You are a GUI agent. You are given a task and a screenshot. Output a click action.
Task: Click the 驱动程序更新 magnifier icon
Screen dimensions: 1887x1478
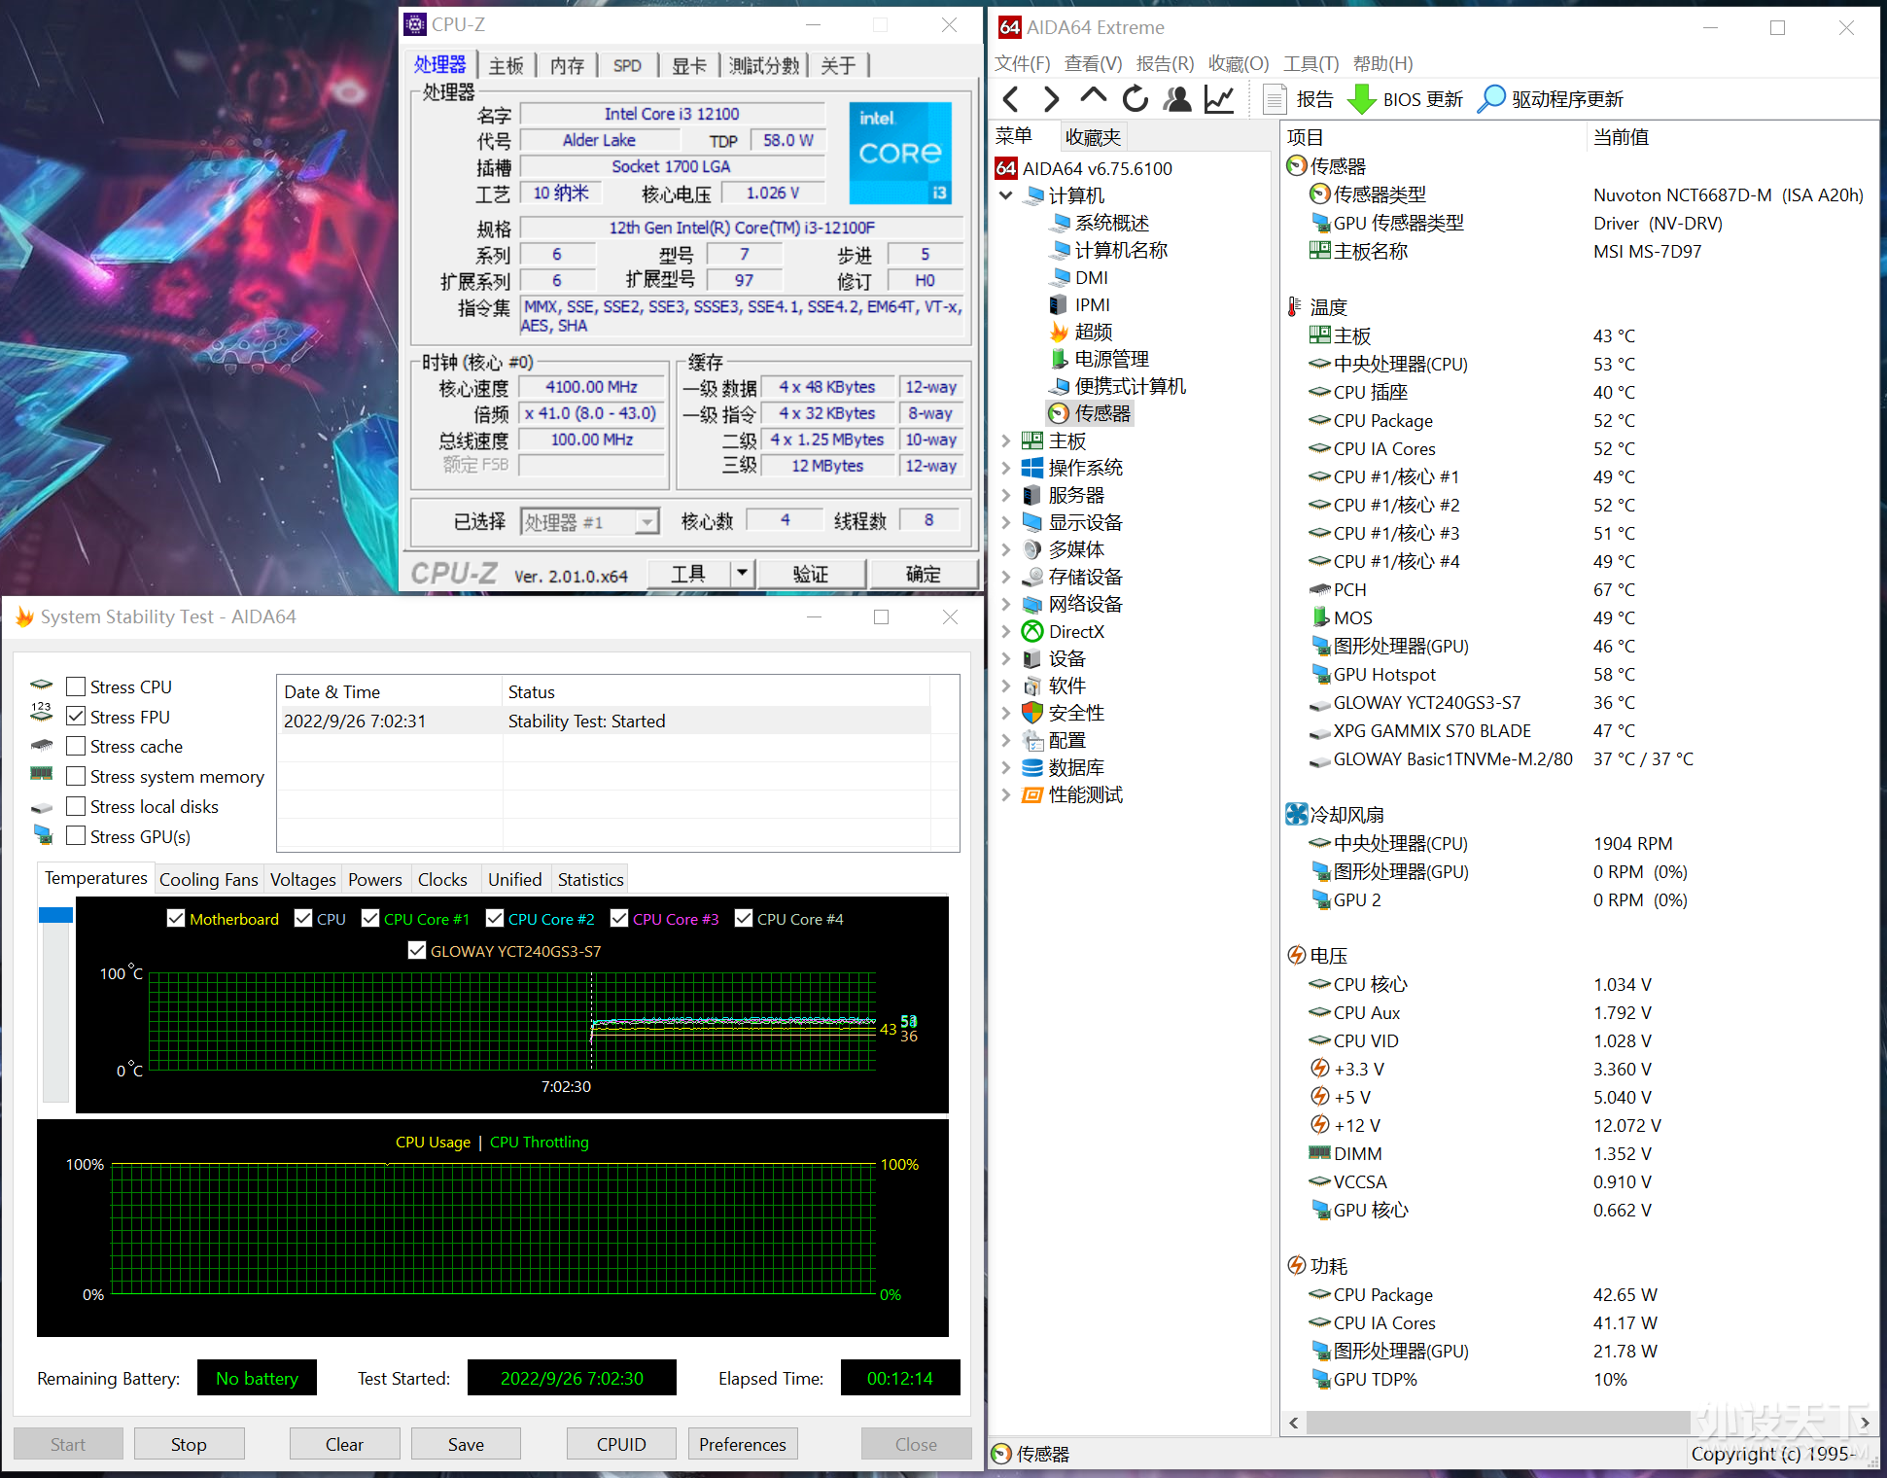[x=1490, y=99]
